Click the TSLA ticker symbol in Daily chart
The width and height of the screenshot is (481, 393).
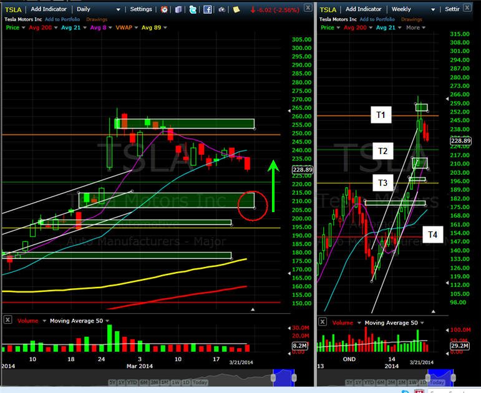[x=13, y=9]
